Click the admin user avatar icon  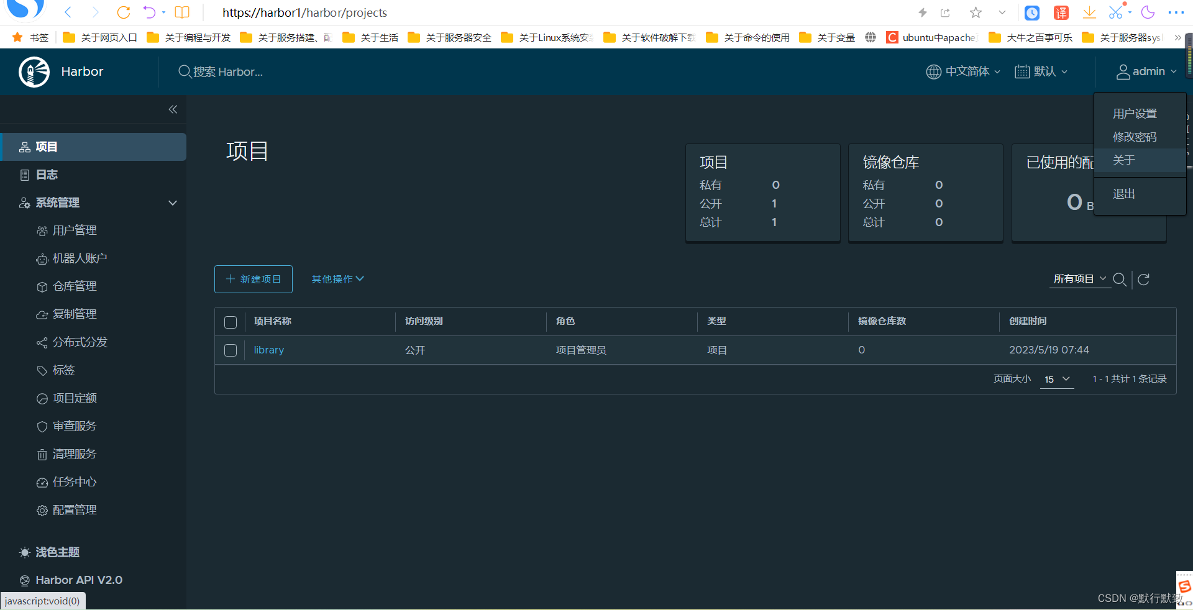click(x=1123, y=72)
